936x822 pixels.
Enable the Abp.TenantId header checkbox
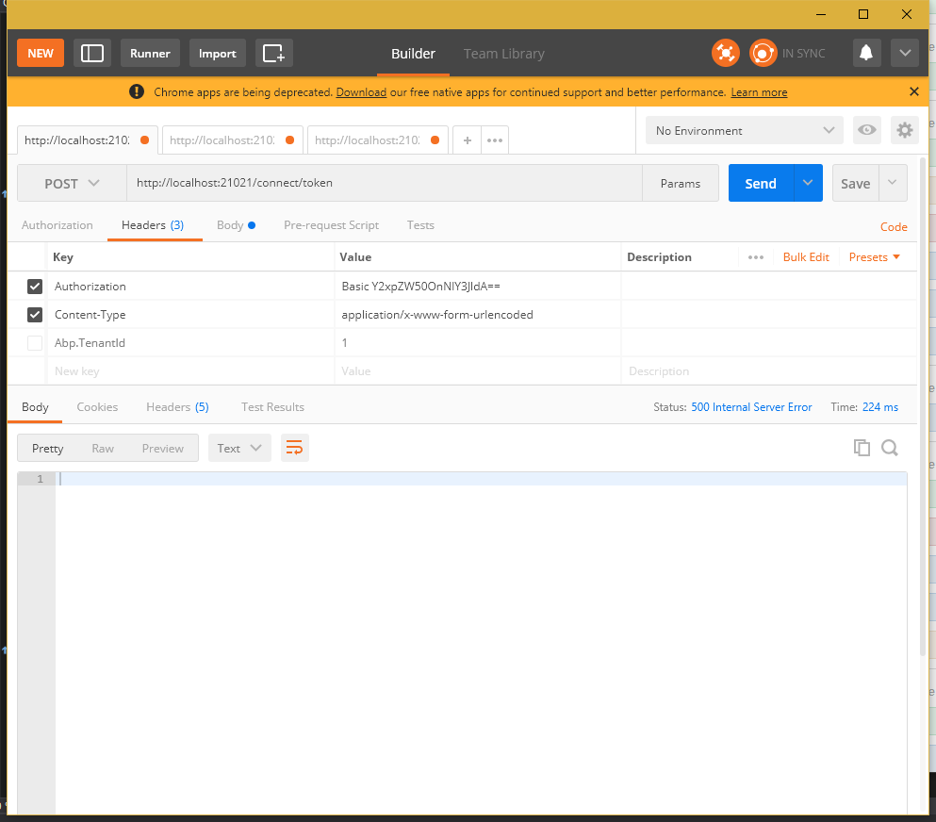(35, 342)
